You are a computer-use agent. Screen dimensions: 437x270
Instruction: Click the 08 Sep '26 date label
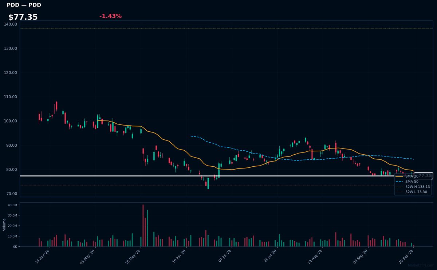(361, 257)
